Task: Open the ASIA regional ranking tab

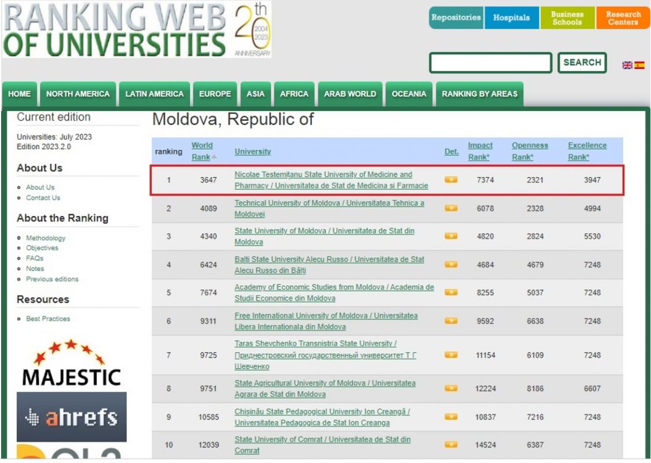Action: click(255, 93)
